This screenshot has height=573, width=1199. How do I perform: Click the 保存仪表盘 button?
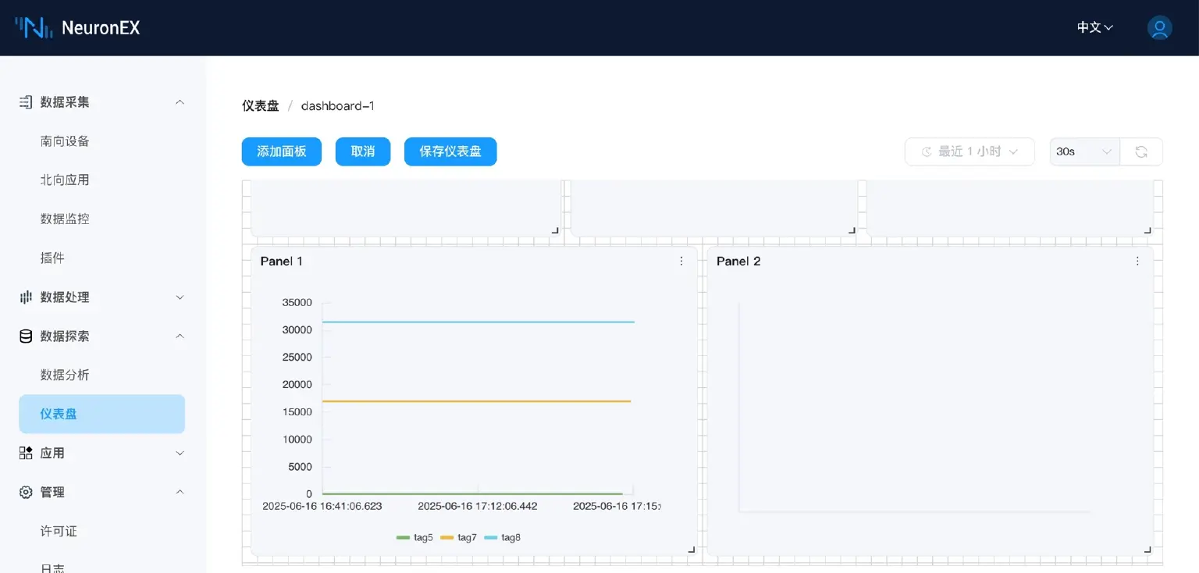tap(450, 151)
